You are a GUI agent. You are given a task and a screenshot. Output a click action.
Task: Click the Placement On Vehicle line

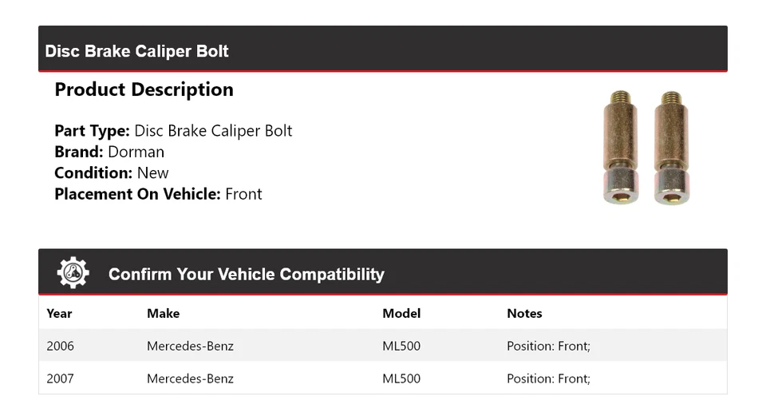click(158, 194)
